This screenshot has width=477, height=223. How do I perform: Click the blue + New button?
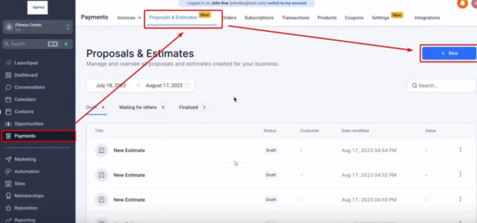point(449,53)
